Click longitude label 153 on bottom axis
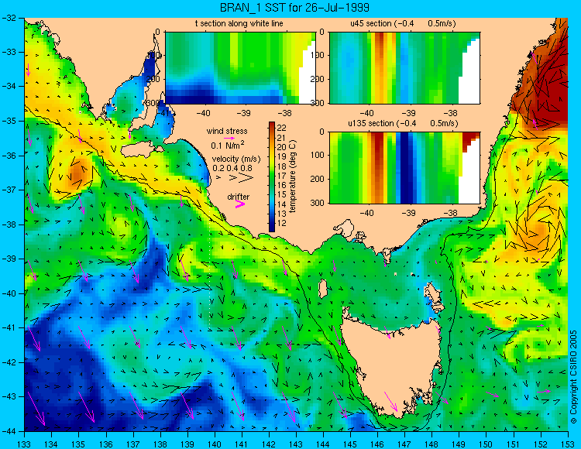The width and height of the screenshot is (581, 449). (x=567, y=444)
